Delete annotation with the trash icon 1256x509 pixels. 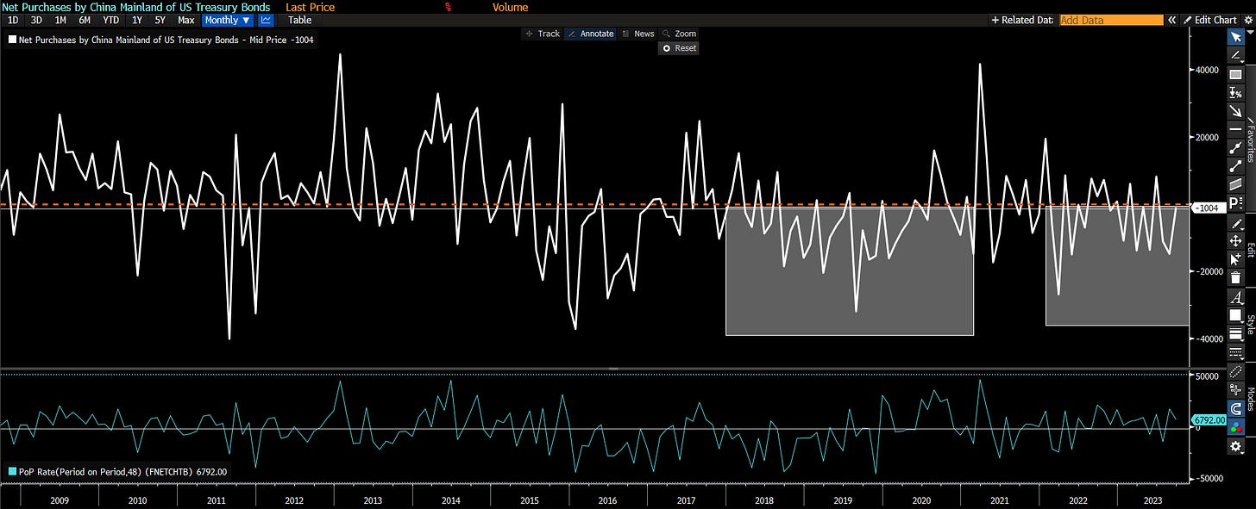(1235, 277)
